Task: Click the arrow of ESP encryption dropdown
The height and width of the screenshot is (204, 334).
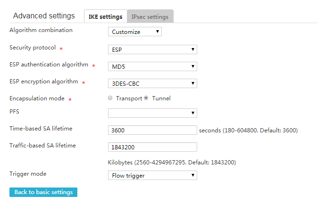Action: tap(193, 83)
